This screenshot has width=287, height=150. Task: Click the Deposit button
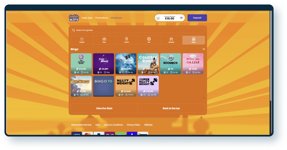(197, 18)
